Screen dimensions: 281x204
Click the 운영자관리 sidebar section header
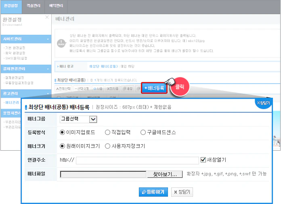pyautogui.click(x=11, y=113)
